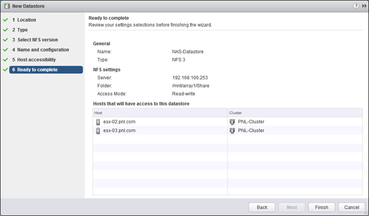Screen dimensions: 369x216
Task: Click the help question mark icon
Action: tap(356, 6)
